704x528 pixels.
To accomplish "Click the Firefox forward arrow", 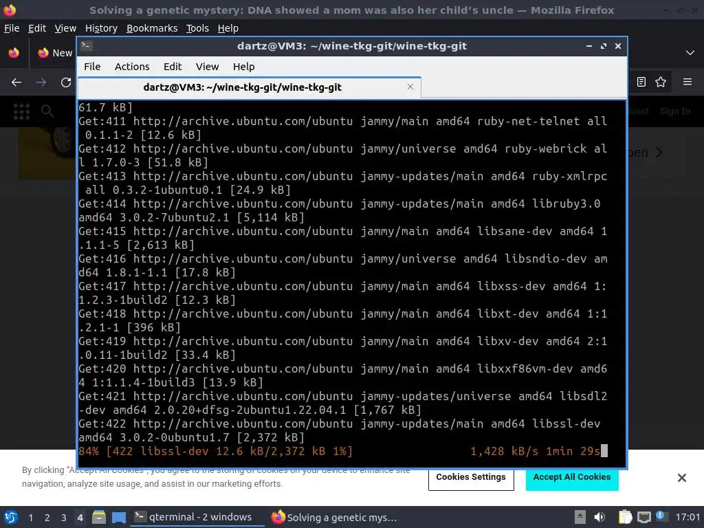I will [x=41, y=82].
